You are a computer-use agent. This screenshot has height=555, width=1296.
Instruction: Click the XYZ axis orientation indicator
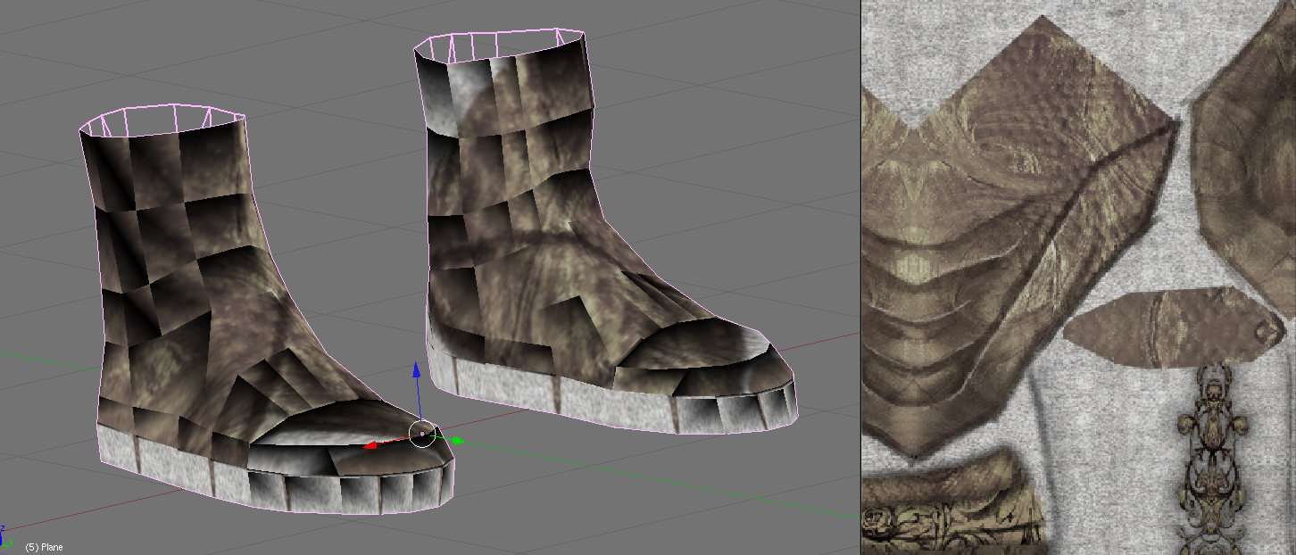(x=6, y=539)
